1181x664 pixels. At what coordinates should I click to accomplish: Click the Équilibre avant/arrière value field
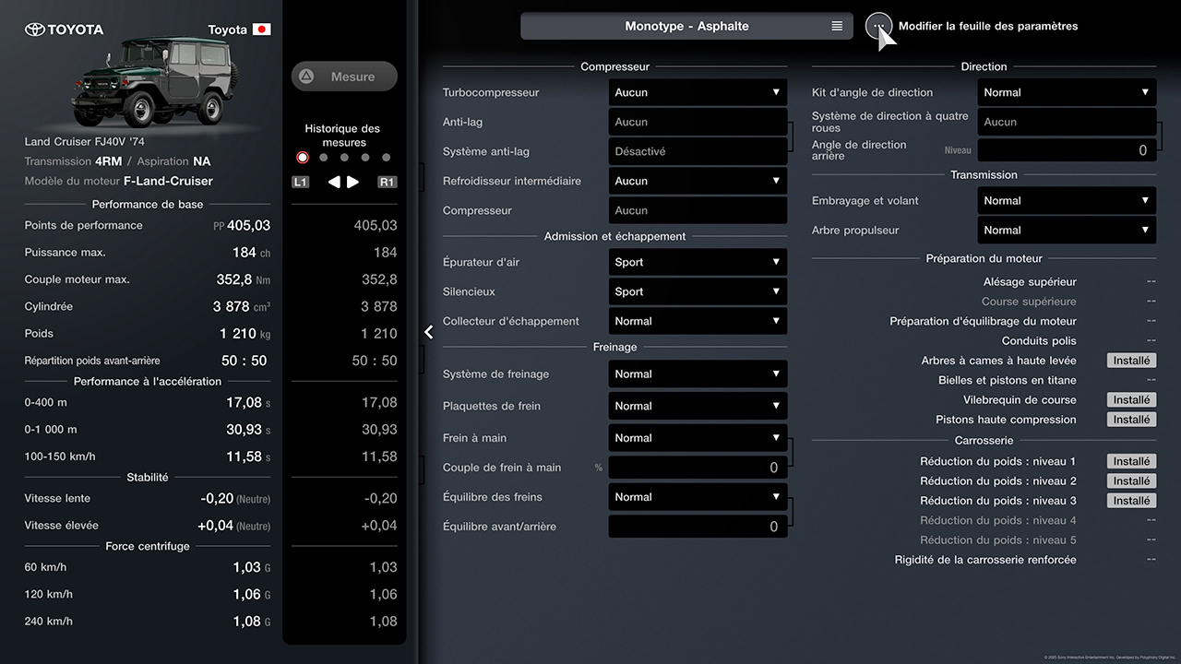coord(698,527)
